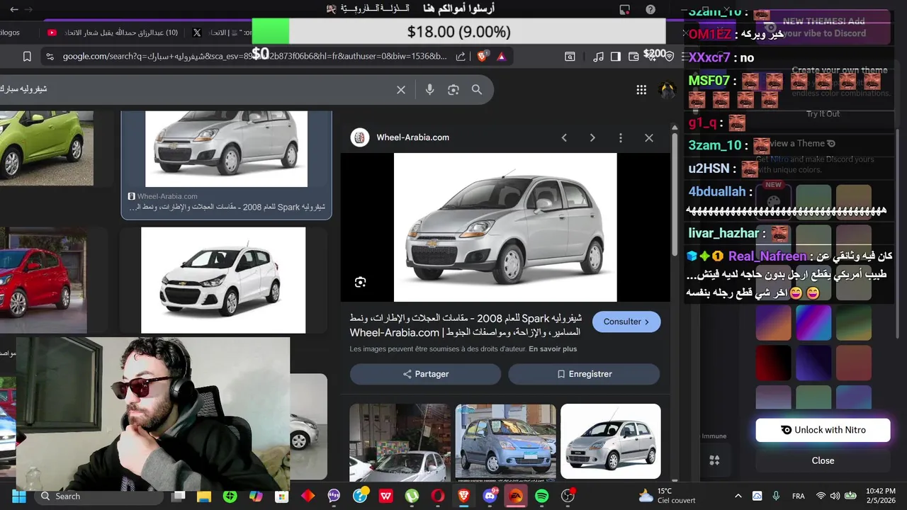Click the Unlock with Nitro button
The height and width of the screenshot is (510, 907).
tap(823, 430)
